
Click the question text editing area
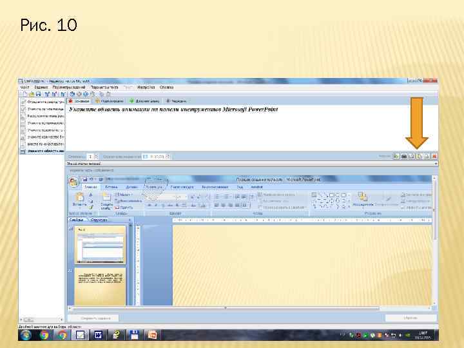[x=251, y=128]
